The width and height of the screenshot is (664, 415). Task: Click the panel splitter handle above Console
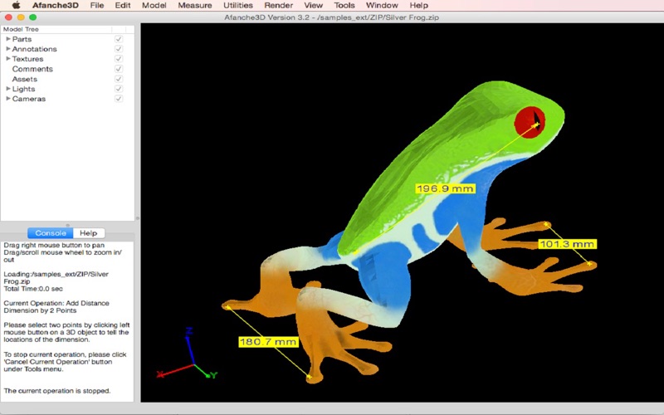(68, 225)
